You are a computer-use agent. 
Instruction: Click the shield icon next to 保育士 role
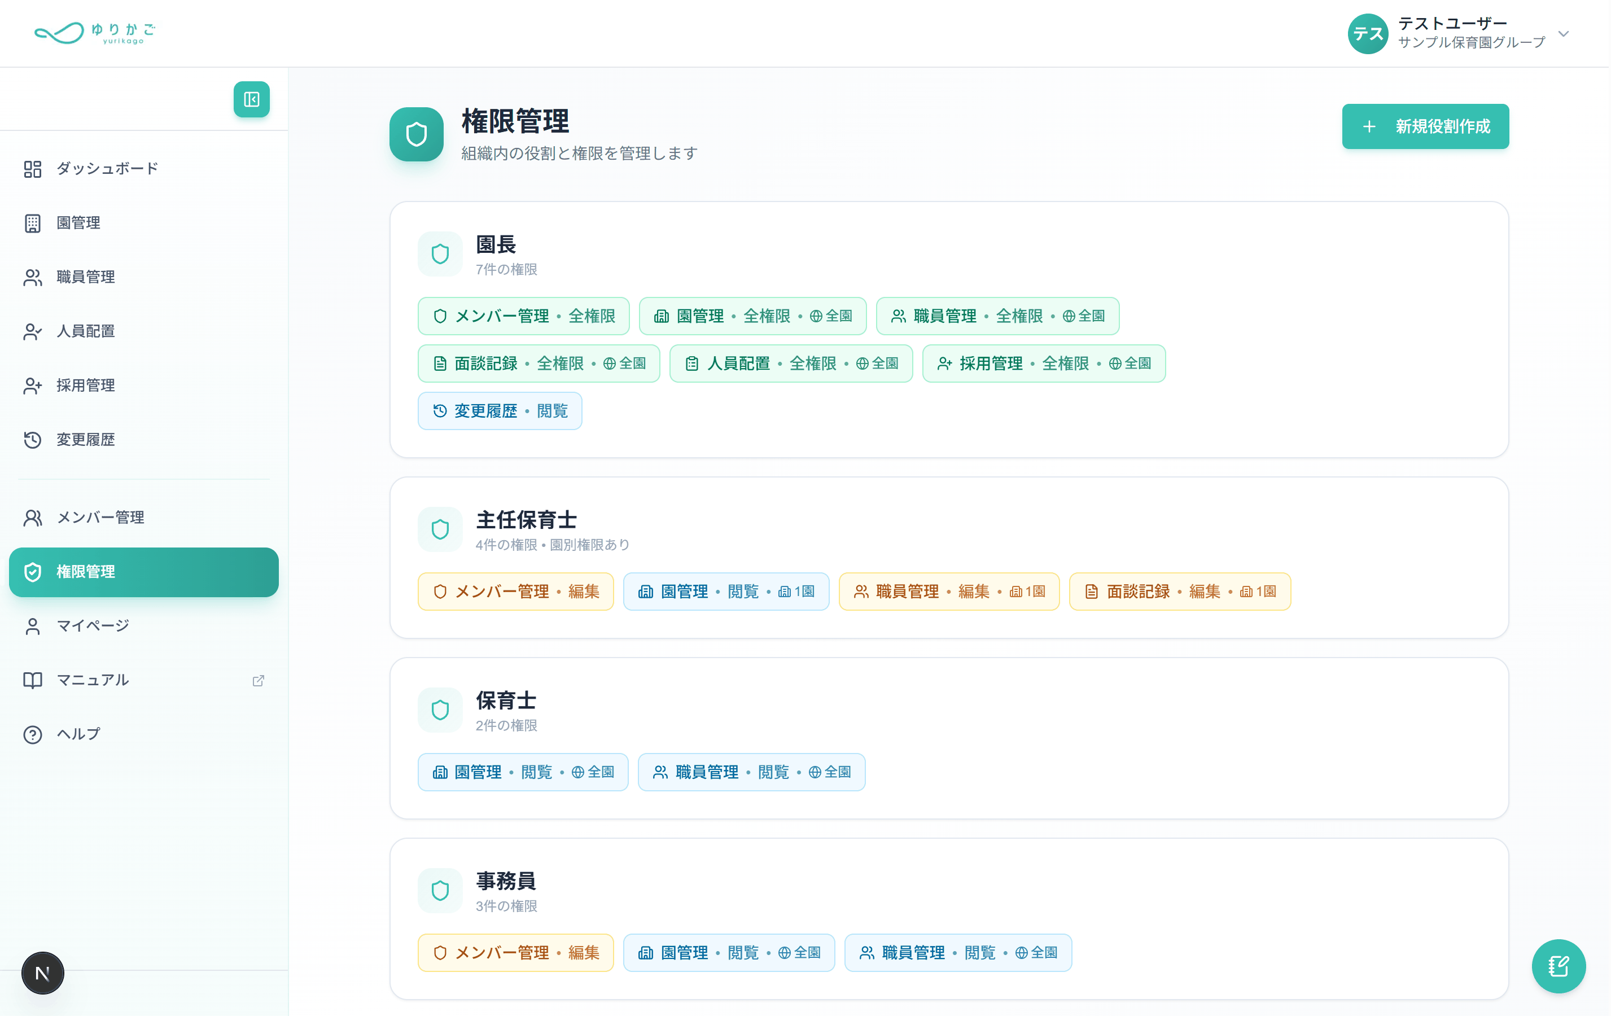[440, 710]
